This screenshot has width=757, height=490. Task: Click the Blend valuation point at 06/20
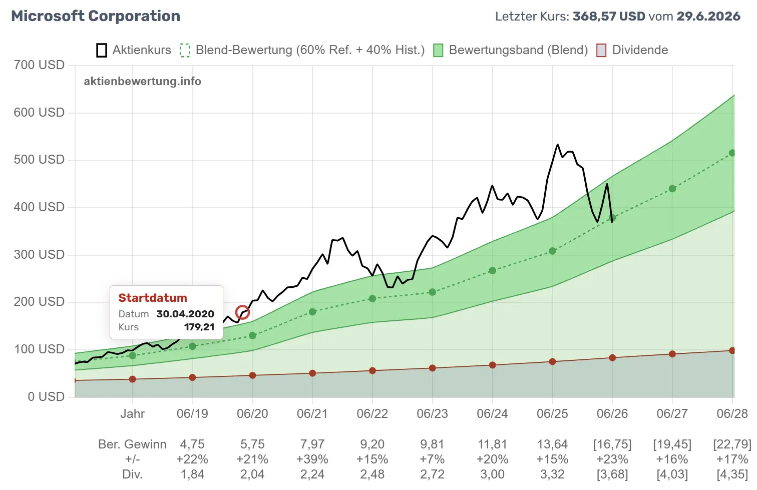252,335
